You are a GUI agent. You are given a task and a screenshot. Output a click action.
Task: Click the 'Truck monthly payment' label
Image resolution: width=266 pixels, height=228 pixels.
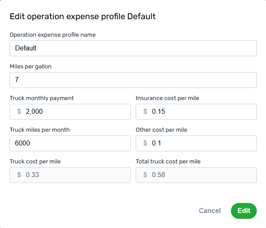pyautogui.click(x=42, y=98)
